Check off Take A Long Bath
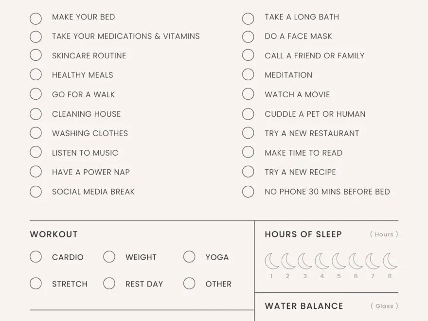The width and height of the screenshot is (428, 321). [248, 18]
